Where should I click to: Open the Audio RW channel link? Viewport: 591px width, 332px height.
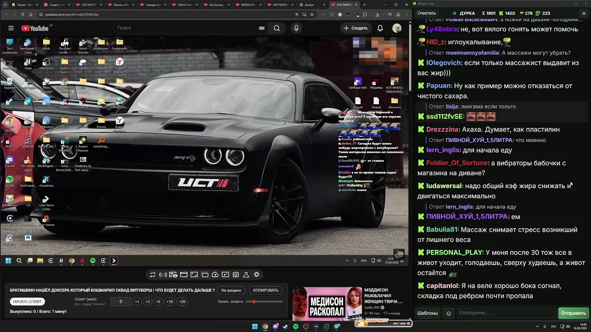tap(372, 308)
